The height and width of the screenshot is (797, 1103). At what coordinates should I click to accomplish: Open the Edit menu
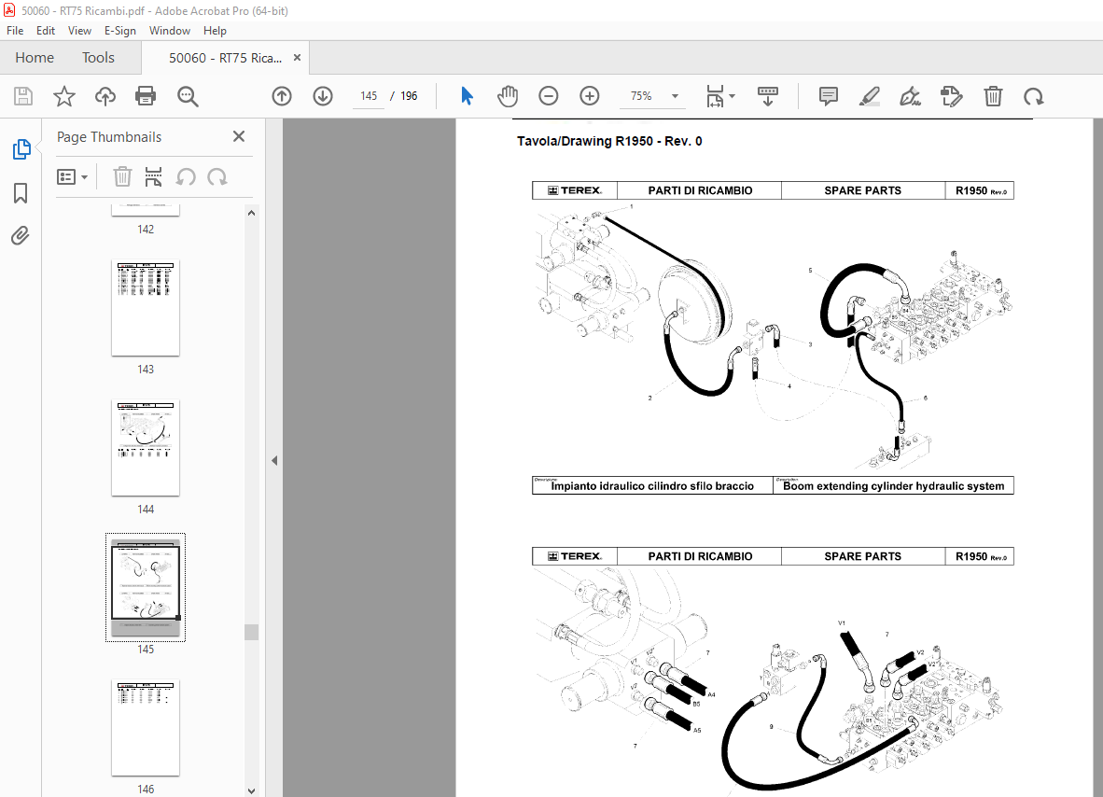[46, 31]
